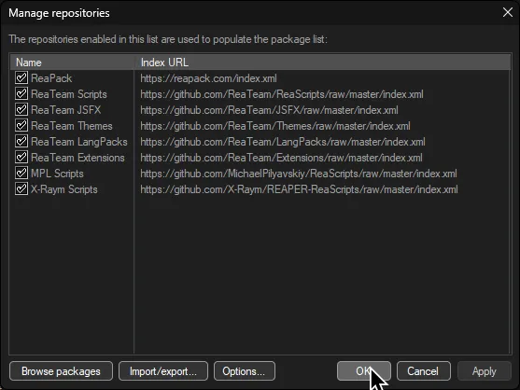520x390 pixels.
Task: Select the ReaTeam LangPacks name
Action: point(79,142)
